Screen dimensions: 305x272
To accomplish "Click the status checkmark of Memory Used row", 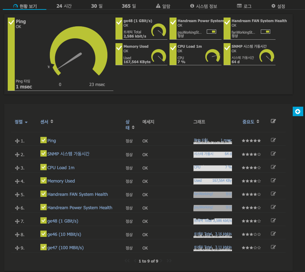I will coord(44,180).
